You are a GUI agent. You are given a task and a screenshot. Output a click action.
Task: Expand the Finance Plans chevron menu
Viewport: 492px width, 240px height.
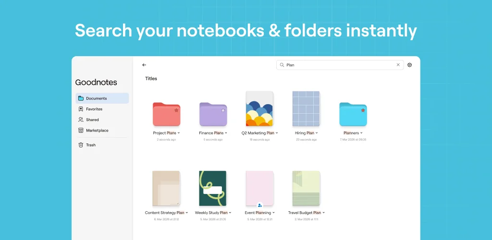[x=226, y=133]
